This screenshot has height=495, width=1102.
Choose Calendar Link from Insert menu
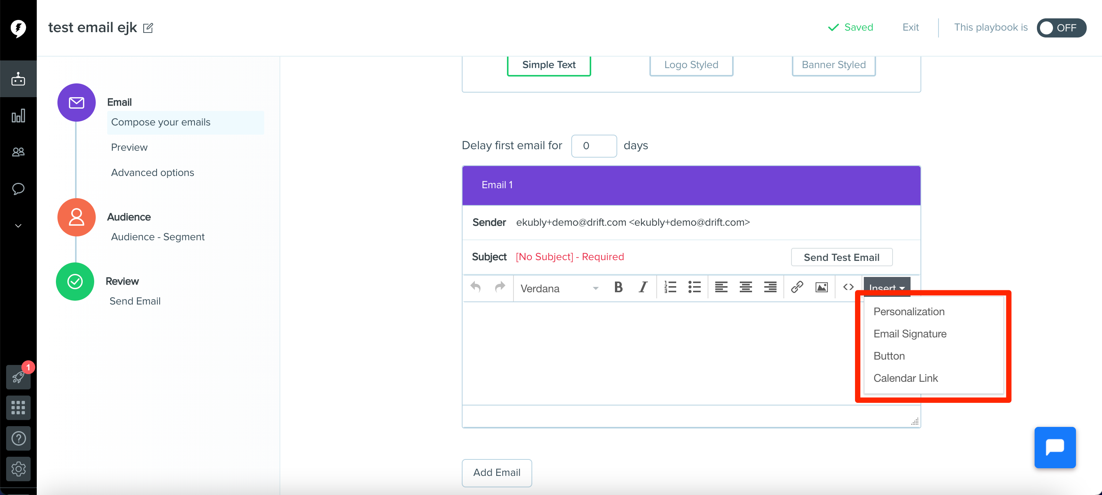[x=906, y=378]
